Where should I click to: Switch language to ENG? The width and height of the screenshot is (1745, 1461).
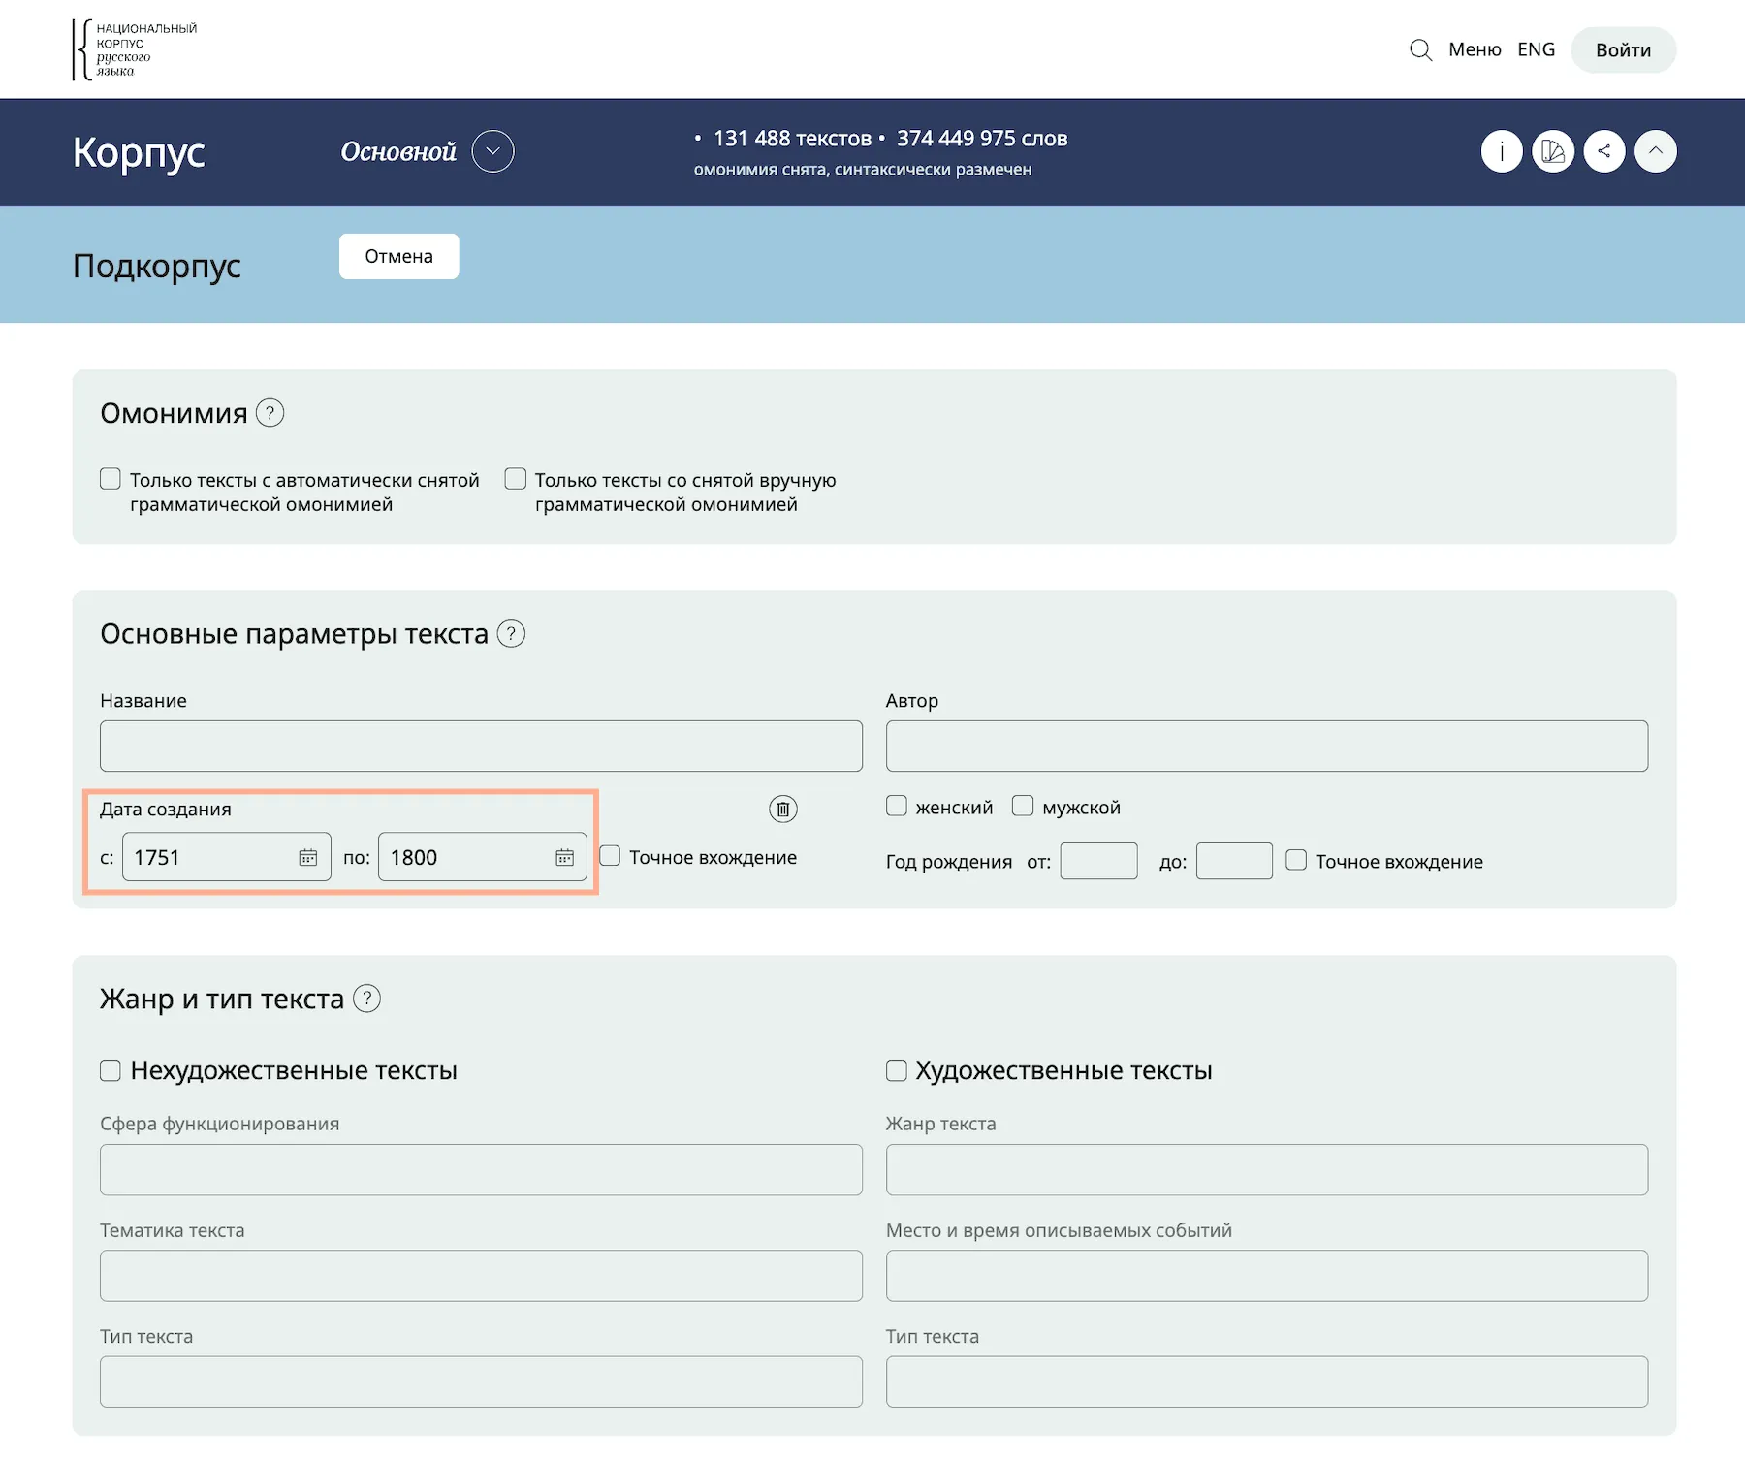1537,49
